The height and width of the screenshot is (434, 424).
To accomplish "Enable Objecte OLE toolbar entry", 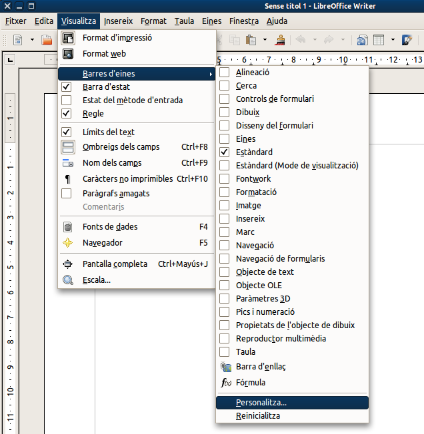I will point(292,286).
